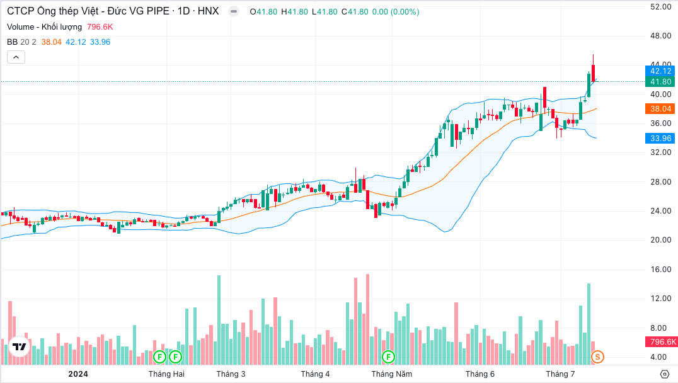Collapse the indicator legend with chevron button
Image resolution: width=678 pixels, height=383 pixels.
click(x=16, y=57)
